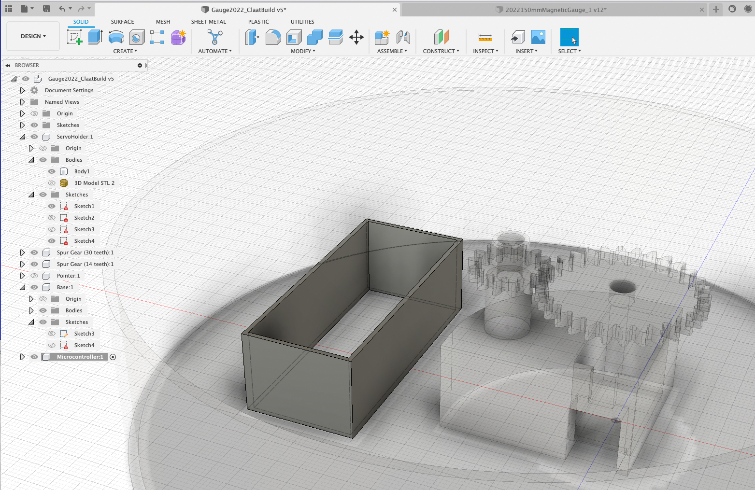Screen dimensions: 755x490
Task: Expand Named Views folder
Action: [x=22, y=102]
